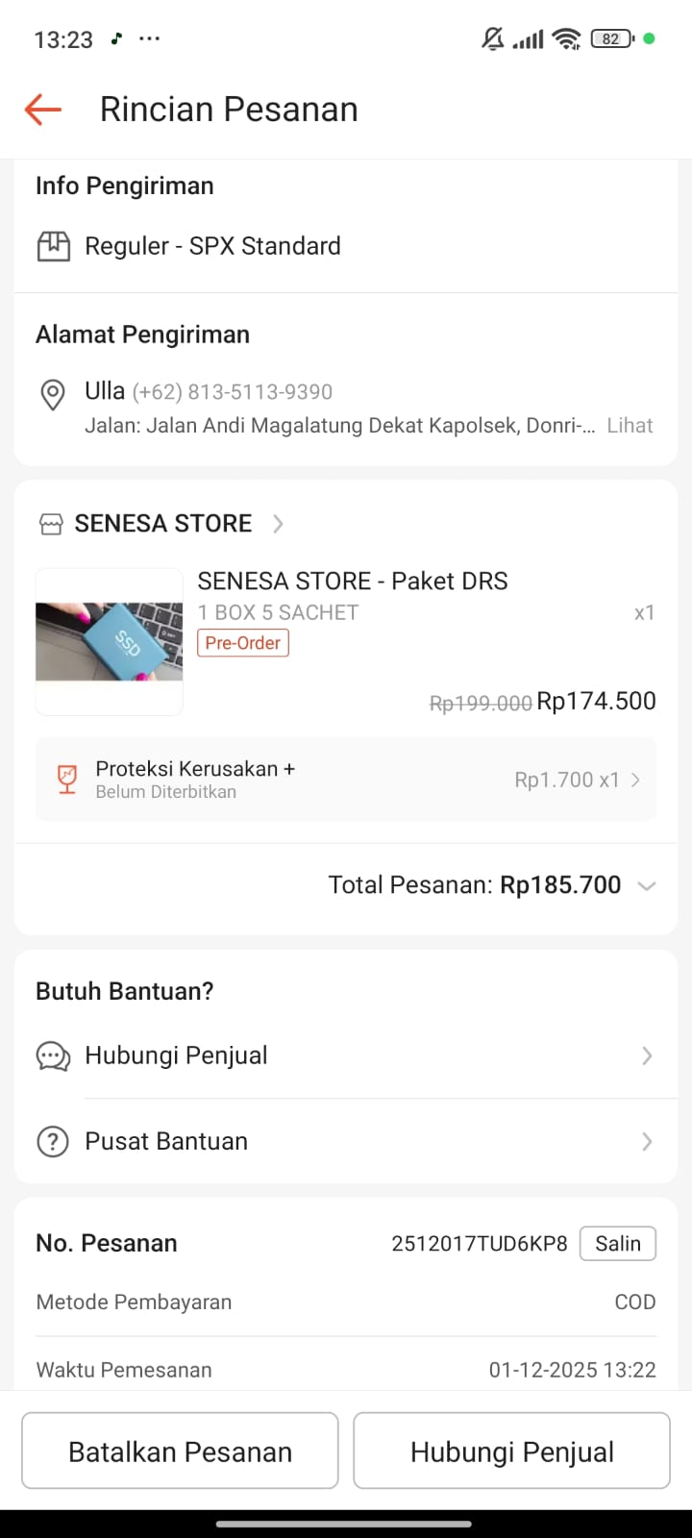This screenshot has height=1538, width=692.
Task: Open Proteksi Kerusakan details arrow
Action: coord(635,780)
